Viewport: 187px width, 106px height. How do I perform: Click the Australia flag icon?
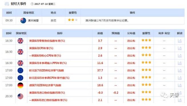click(x=23, y=20)
